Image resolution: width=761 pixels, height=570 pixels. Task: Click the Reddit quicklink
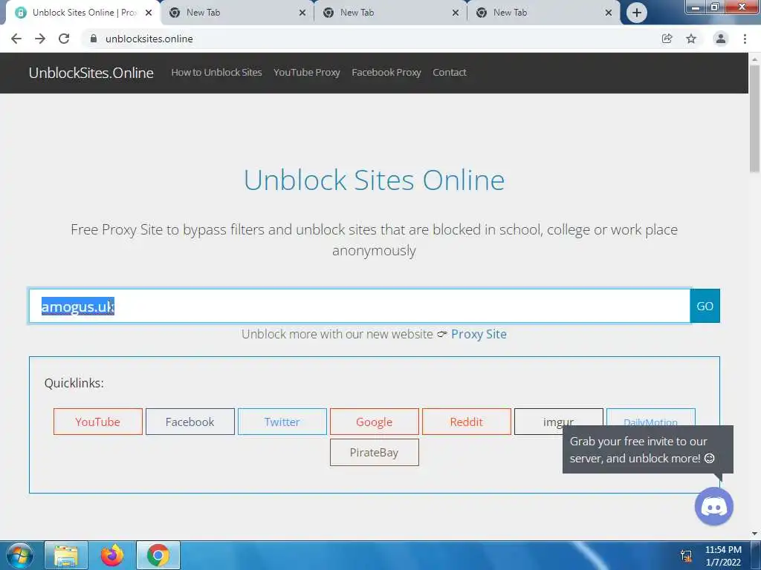[467, 422]
